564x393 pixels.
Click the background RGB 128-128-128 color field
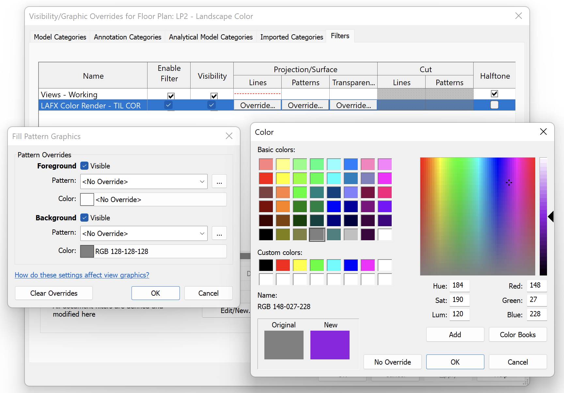click(x=153, y=251)
